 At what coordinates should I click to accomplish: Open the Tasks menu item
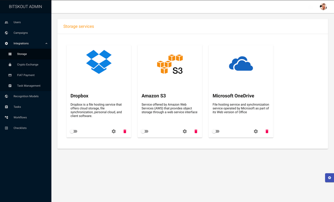coord(26,107)
